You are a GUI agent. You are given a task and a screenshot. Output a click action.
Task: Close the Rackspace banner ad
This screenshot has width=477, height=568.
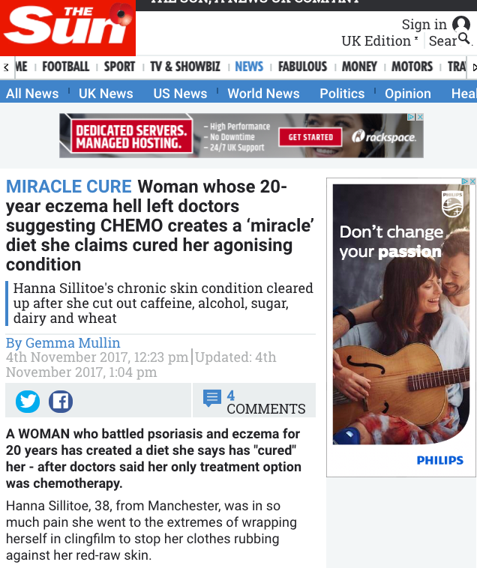pyautogui.click(x=420, y=117)
